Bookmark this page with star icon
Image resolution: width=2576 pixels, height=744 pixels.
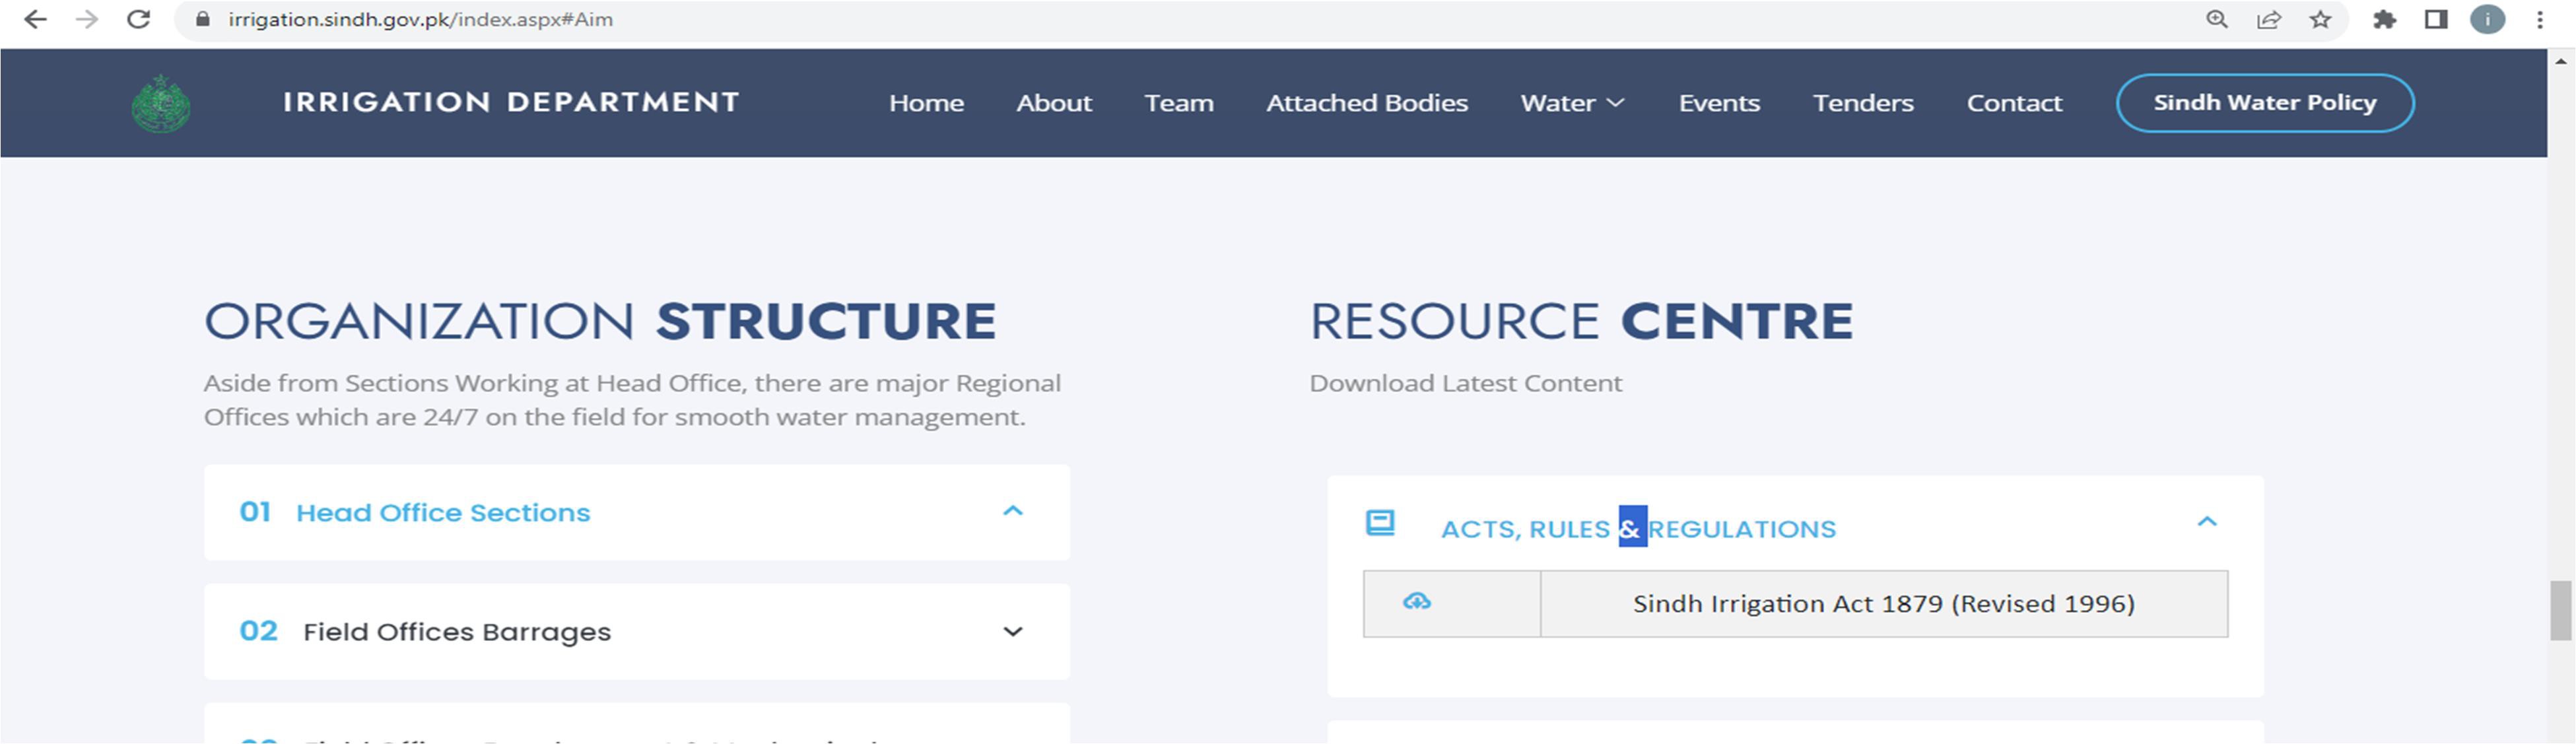click(x=2320, y=20)
